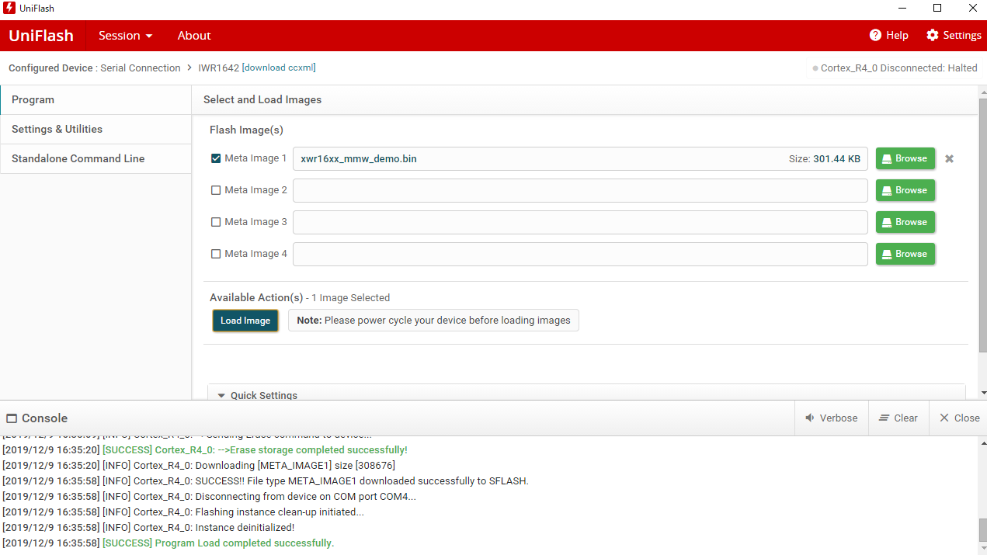Clear the console output
Screen dimensions: 987x555
(898, 418)
